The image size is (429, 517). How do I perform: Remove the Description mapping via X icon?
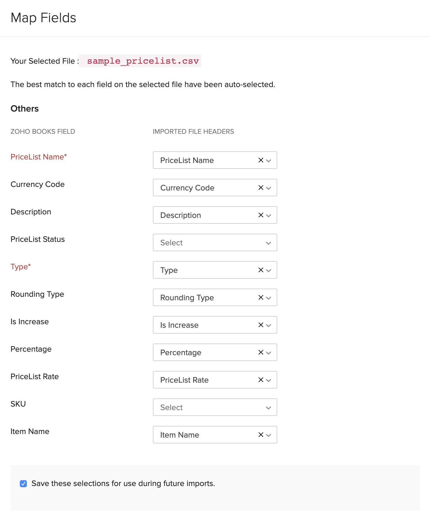tap(261, 215)
